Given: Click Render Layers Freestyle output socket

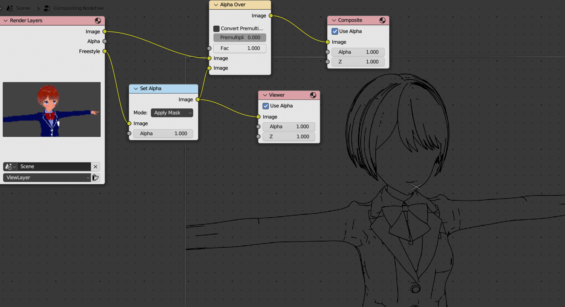Looking at the screenshot, I should (104, 51).
